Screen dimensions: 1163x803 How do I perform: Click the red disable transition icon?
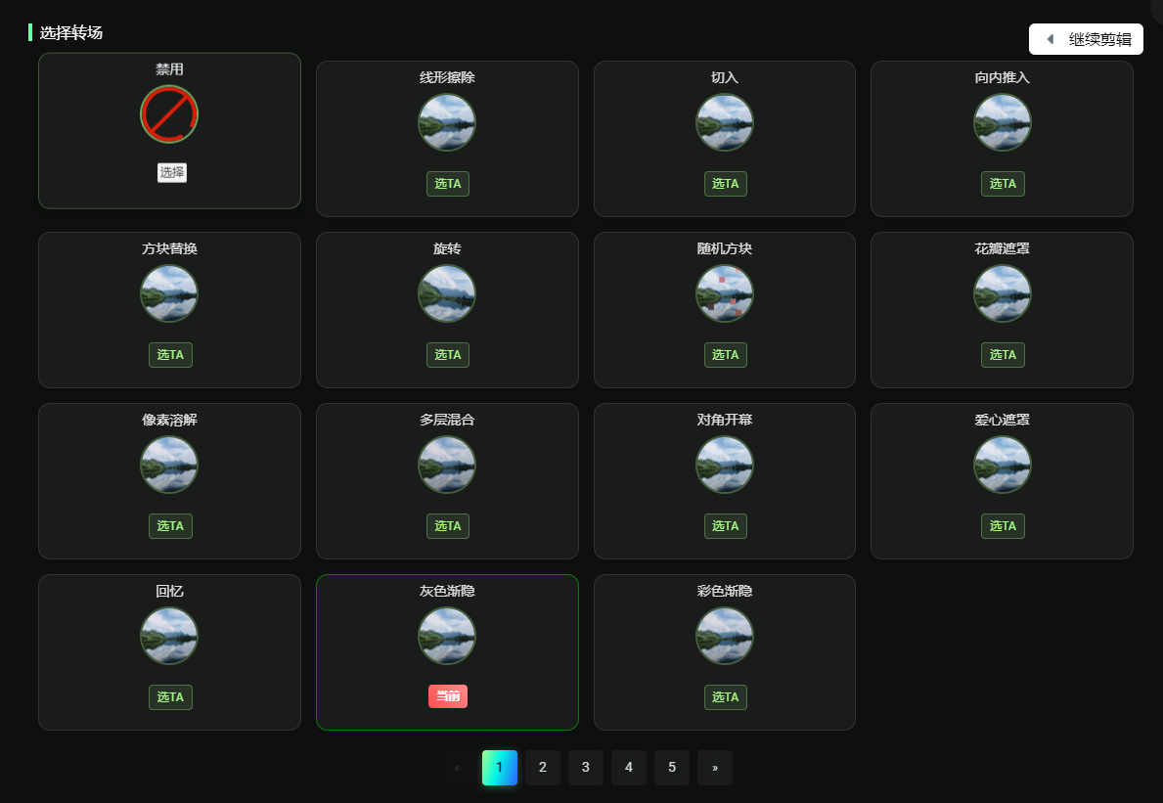(x=169, y=114)
